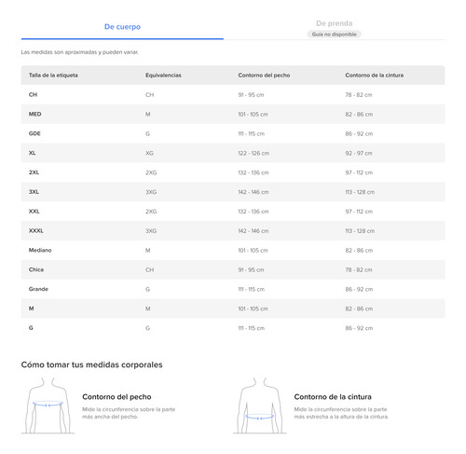This screenshot has width=466, height=454.
Task: Click the Contorno del pecho instruction title
Action: (116, 397)
